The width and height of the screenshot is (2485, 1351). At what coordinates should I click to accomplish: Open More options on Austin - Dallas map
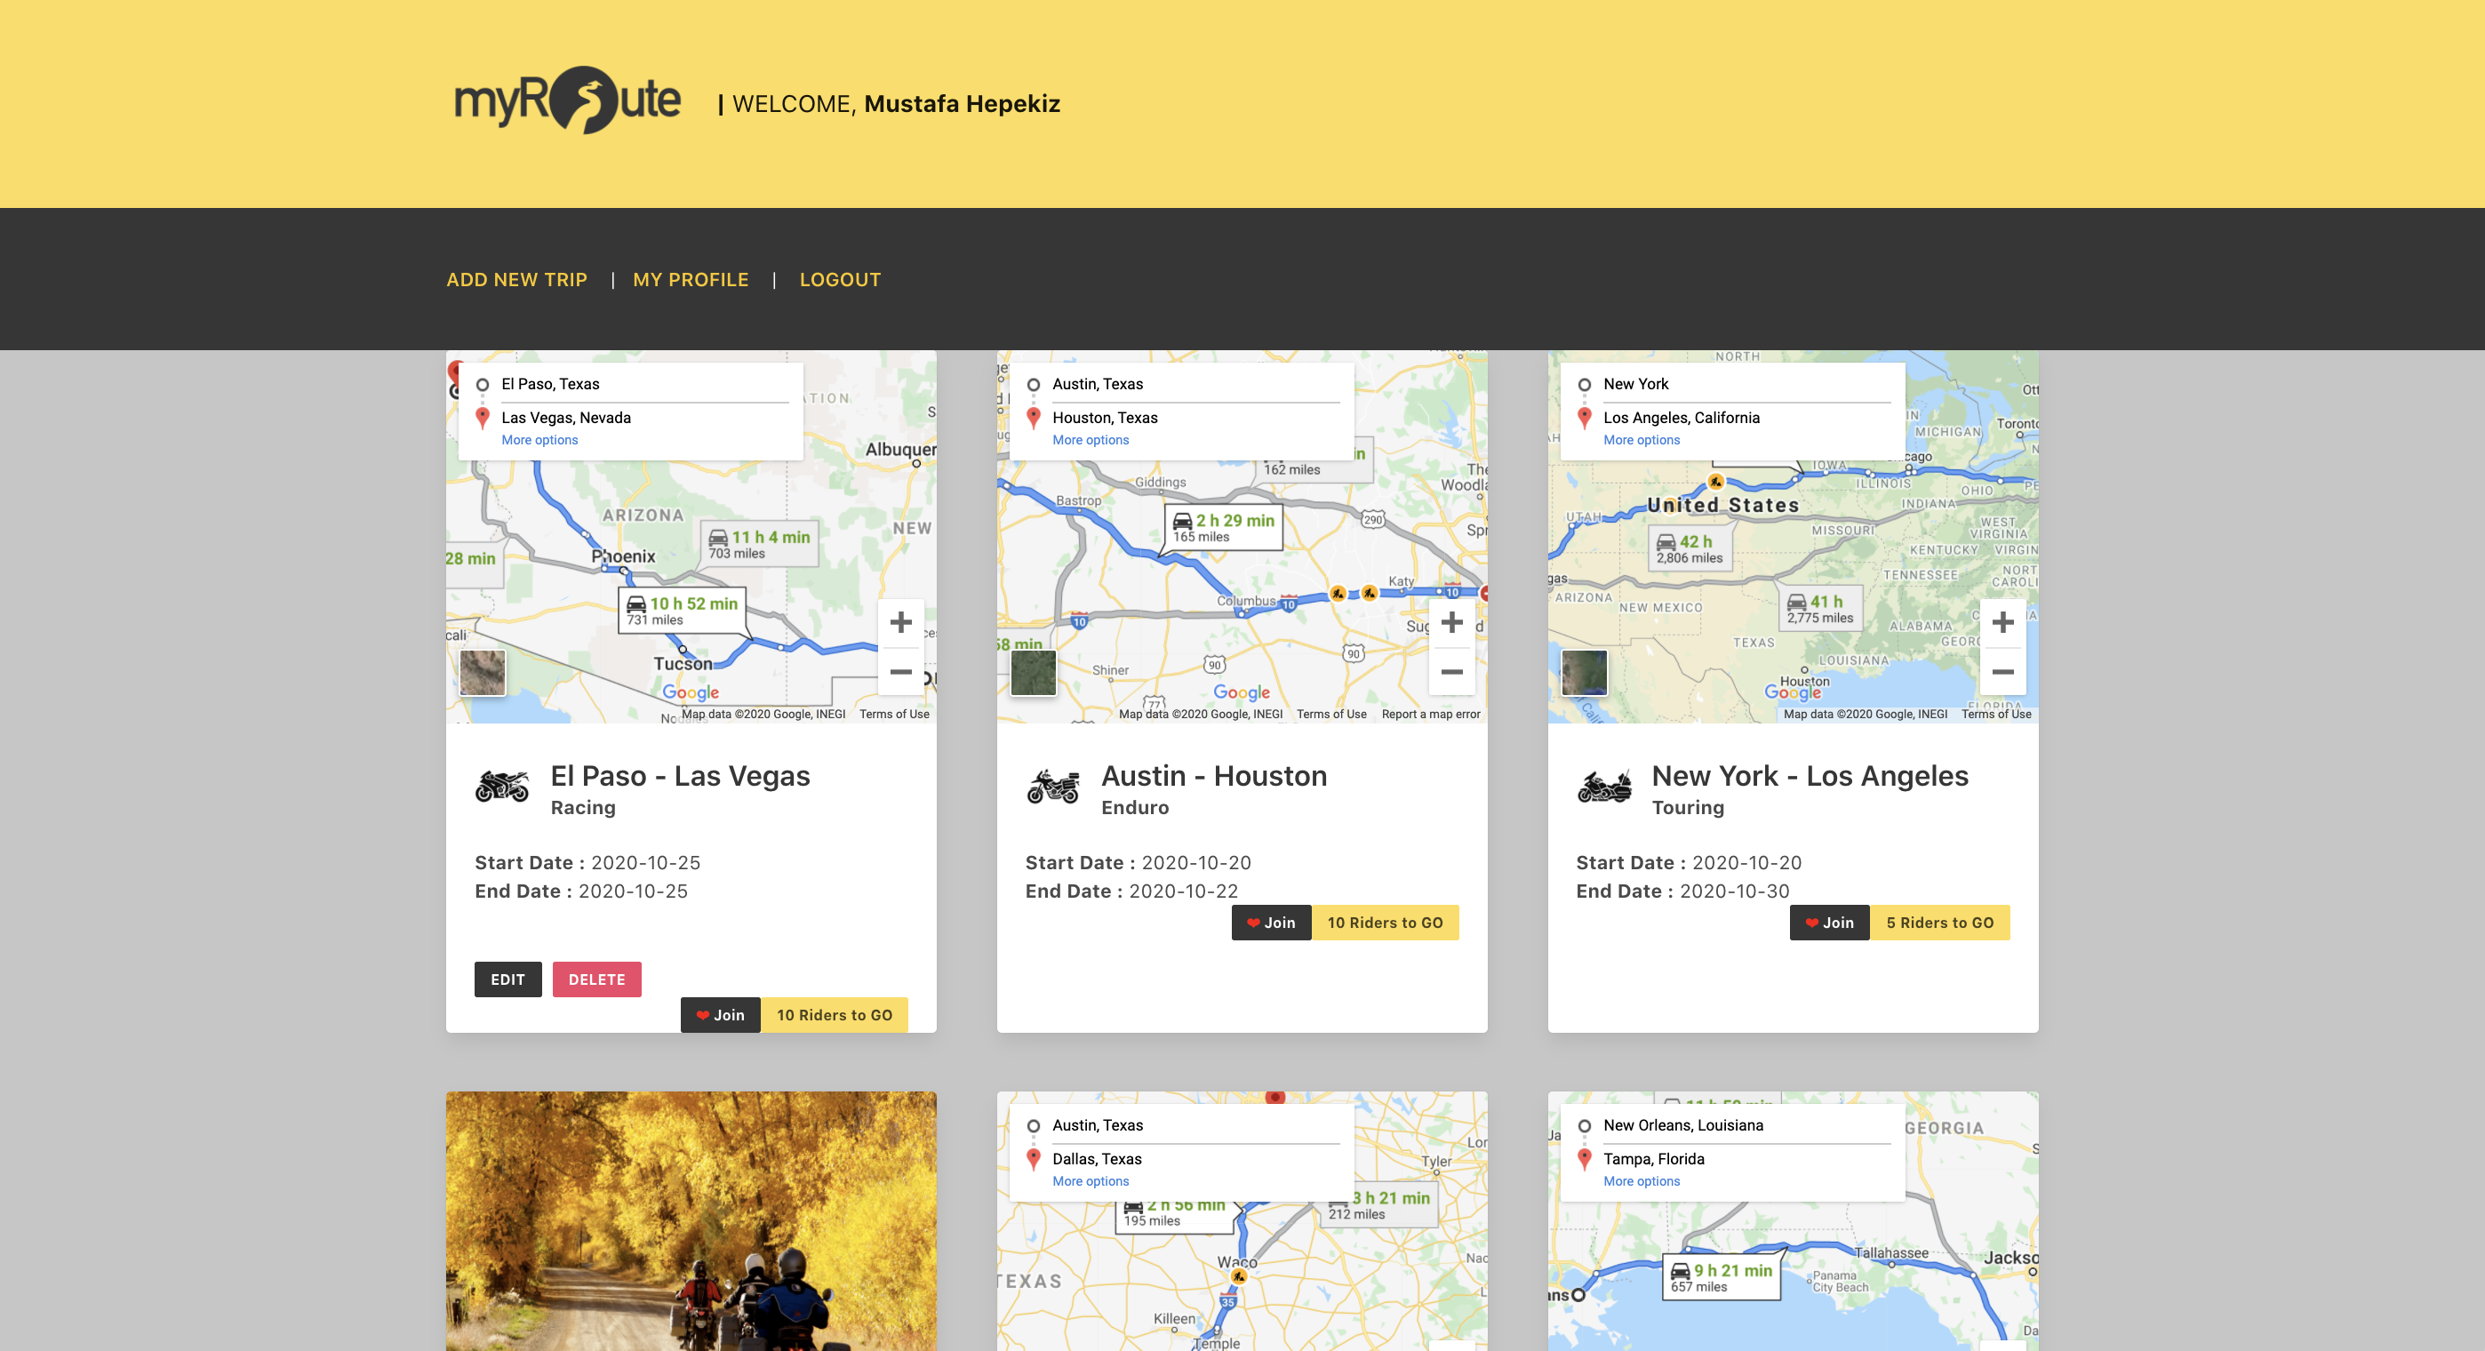1091,1181
